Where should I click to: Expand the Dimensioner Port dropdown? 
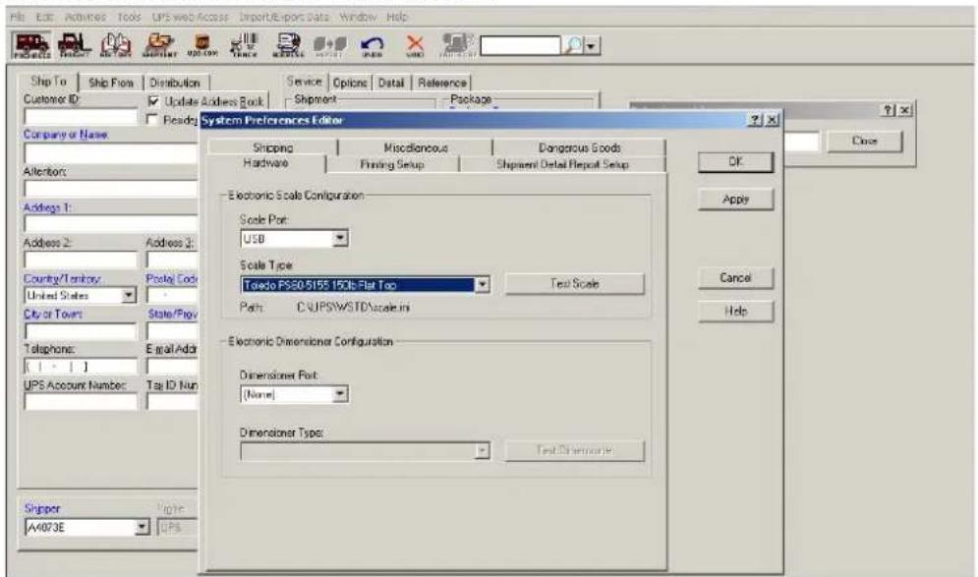340,394
